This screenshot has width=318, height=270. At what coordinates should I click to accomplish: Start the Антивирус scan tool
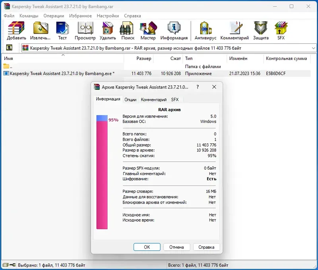(206, 31)
